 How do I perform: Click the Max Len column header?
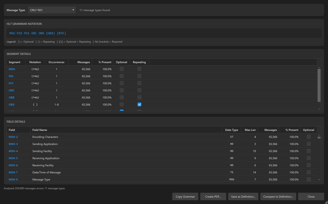coord(250,130)
